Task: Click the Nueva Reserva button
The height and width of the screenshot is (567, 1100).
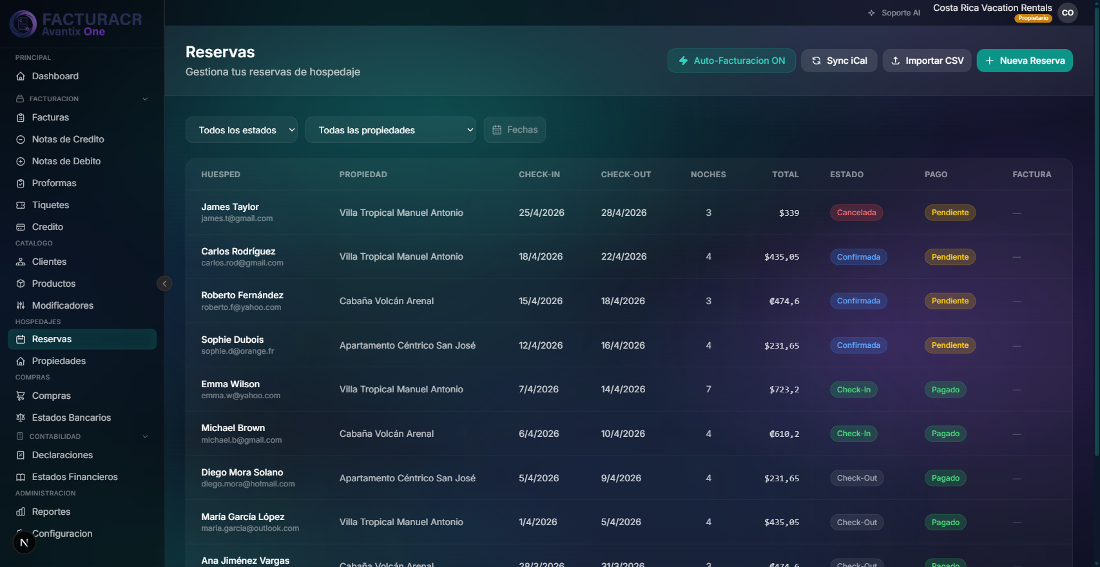Action: (1025, 61)
